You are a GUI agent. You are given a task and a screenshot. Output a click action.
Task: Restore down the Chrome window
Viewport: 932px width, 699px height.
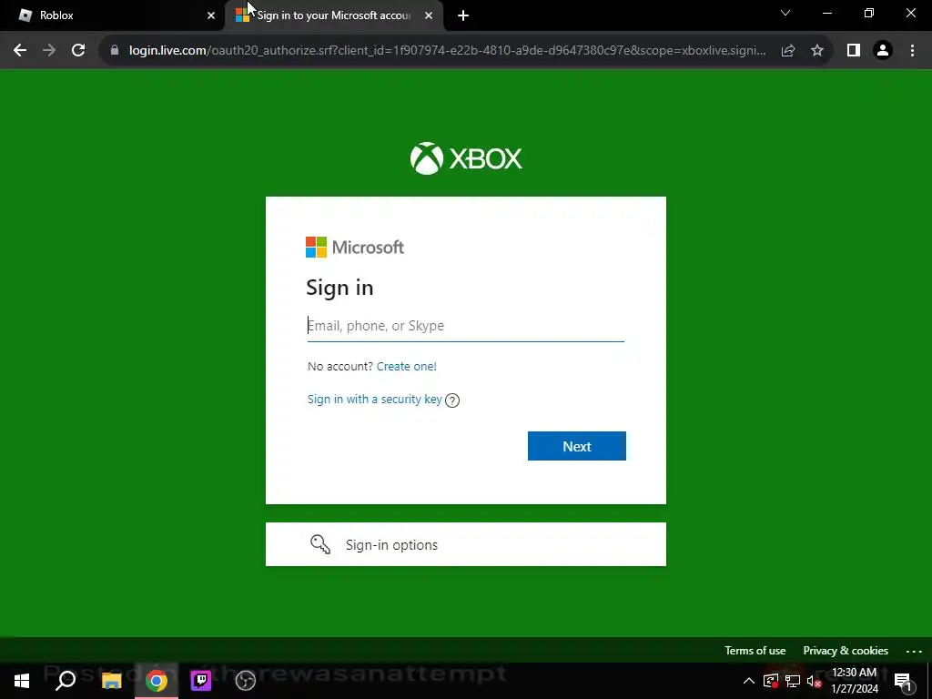point(869,13)
